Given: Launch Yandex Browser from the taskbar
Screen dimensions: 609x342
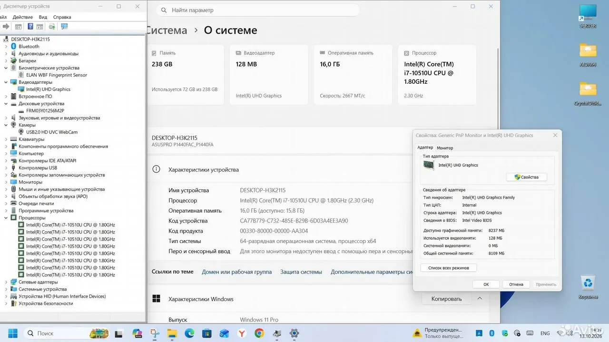Looking at the screenshot, I should 242,333.
